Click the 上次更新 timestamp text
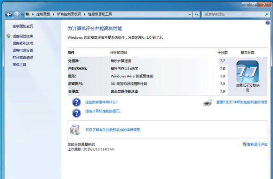The width and height of the screenshot is (273, 179). click(x=91, y=149)
